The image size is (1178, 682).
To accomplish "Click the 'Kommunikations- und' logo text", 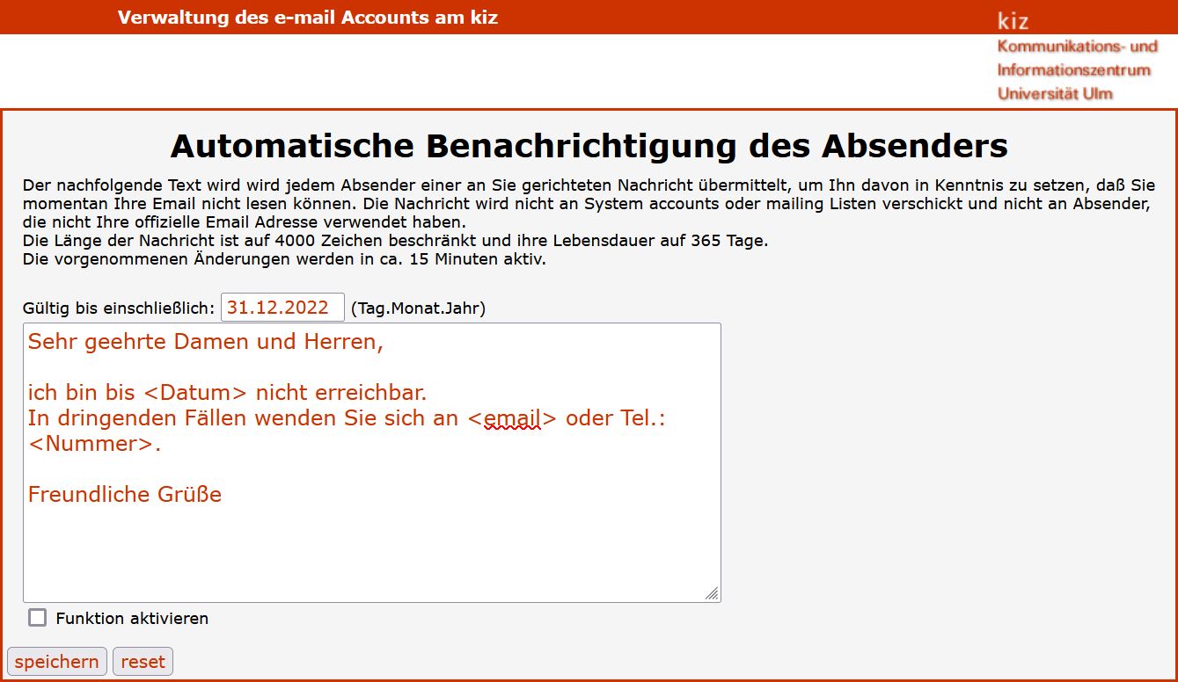I will [1077, 47].
